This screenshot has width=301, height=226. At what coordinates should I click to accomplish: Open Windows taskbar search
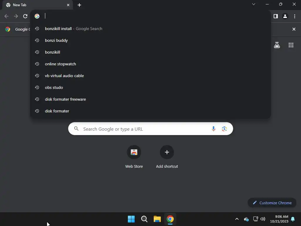[x=144, y=219]
